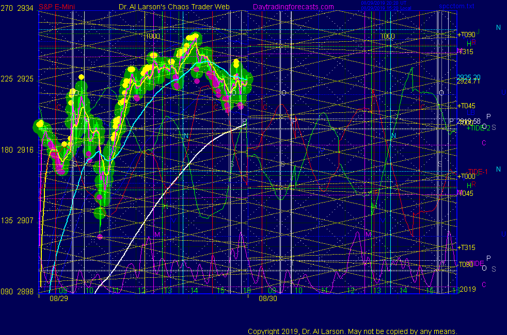Click the 090 2898 y-axis label

click(17, 291)
